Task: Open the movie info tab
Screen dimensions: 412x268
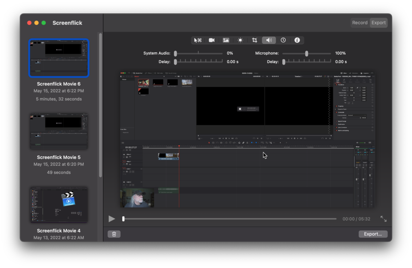Action: (x=297, y=40)
